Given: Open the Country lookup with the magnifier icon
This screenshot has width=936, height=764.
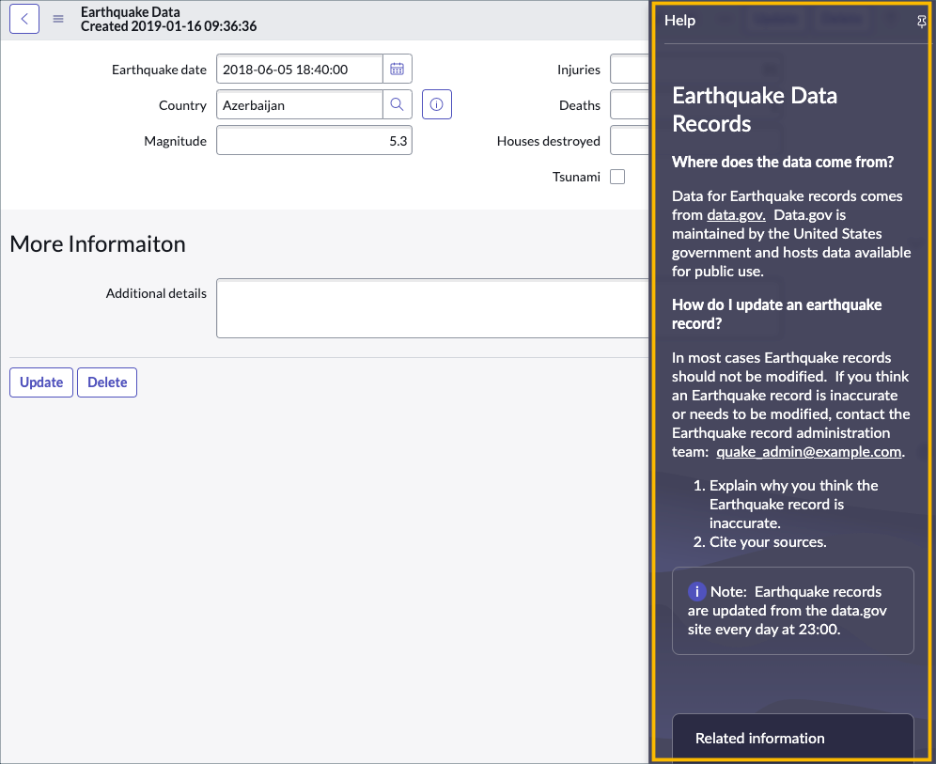Looking at the screenshot, I should [397, 104].
